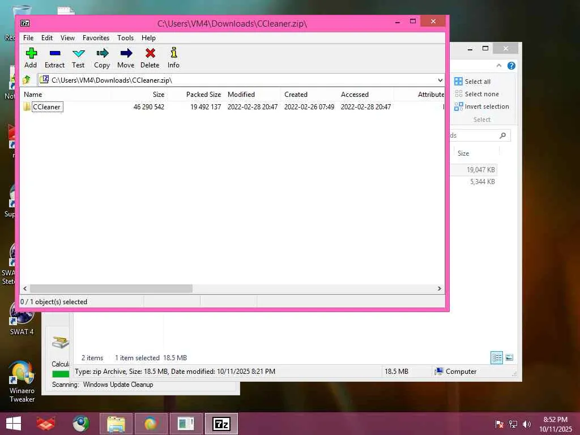The height and width of the screenshot is (435, 580).
Task: Sort by the Modified column header
Action: 241,95
